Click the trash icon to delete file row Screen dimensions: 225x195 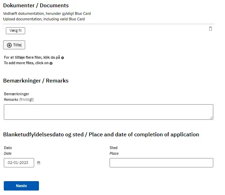211,29
